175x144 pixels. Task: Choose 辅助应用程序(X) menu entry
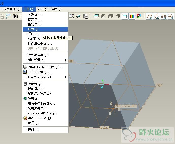point(45,94)
